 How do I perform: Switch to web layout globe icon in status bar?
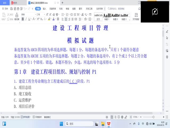point(122,117)
